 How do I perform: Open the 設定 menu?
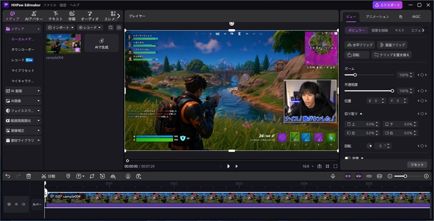[63, 5]
